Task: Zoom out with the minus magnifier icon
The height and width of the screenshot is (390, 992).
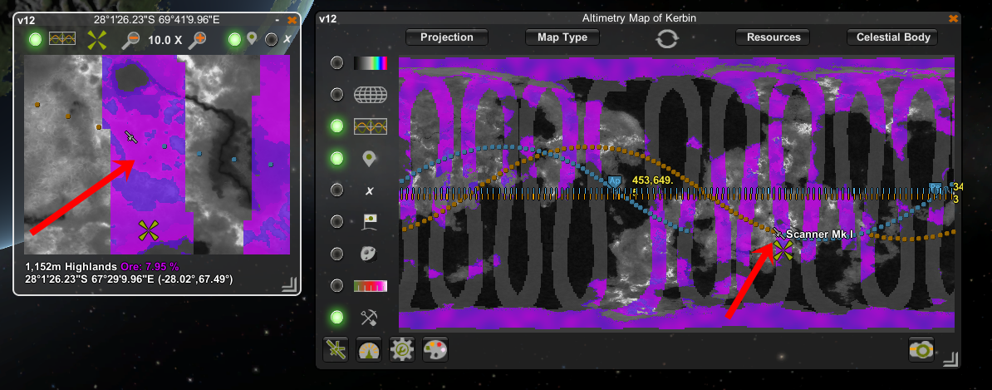Action: coord(131,40)
